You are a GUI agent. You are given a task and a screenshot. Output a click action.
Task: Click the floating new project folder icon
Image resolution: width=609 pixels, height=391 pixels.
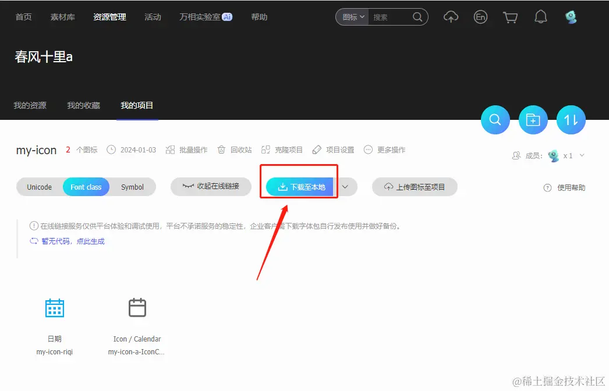[533, 119]
